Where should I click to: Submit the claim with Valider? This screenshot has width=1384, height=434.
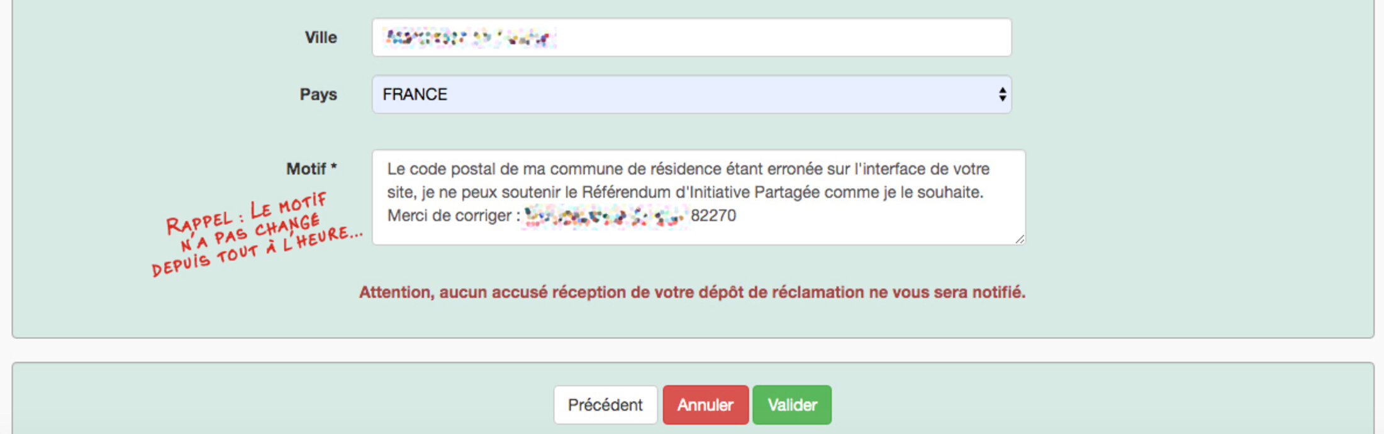792,405
